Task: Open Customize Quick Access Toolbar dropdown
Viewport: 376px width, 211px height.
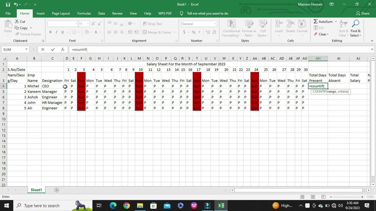Action: tap(35, 4)
